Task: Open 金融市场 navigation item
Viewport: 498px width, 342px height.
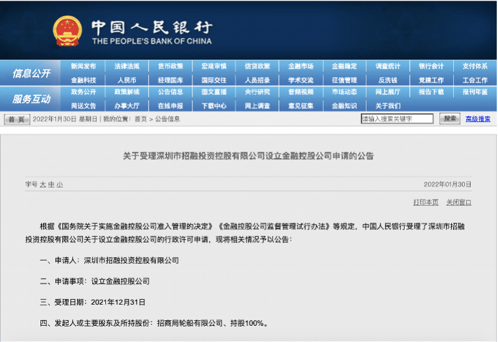Action: pos(301,67)
